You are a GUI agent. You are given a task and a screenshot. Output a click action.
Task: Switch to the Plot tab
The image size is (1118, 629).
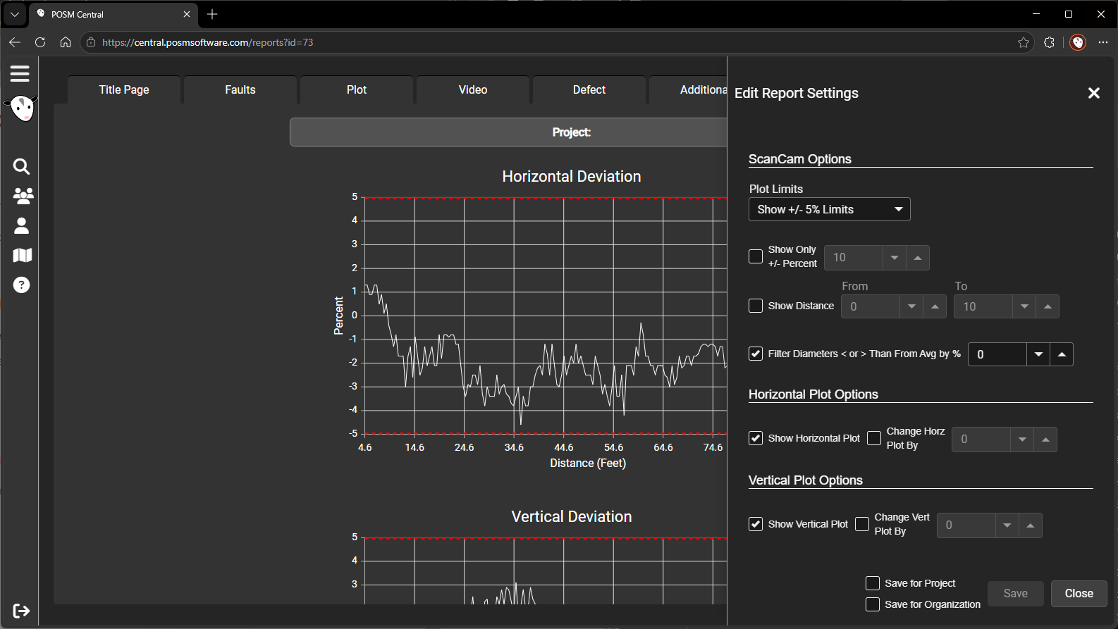click(357, 89)
